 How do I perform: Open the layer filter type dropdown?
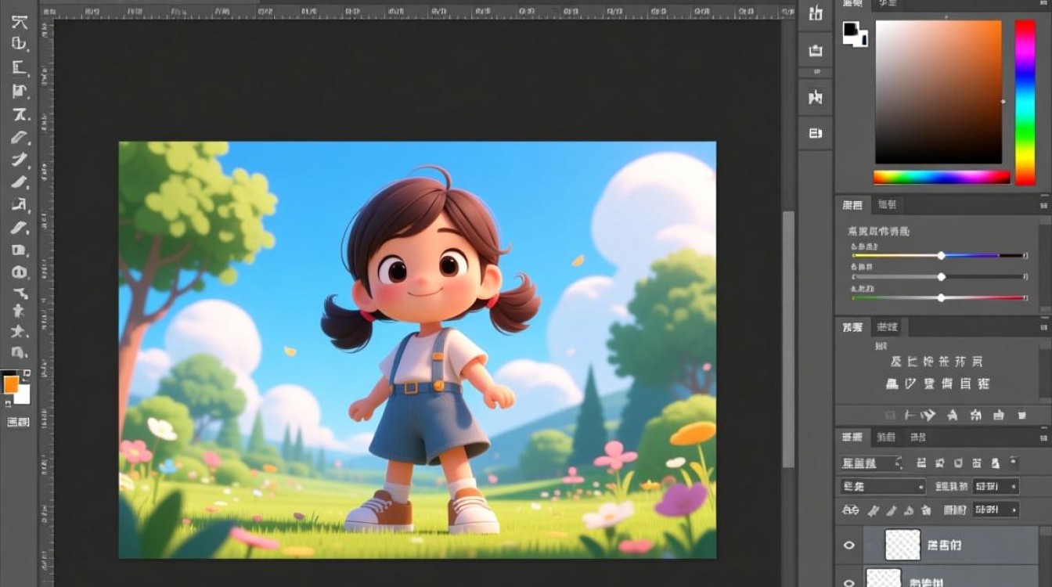pyautogui.click(x=871, y=463)
